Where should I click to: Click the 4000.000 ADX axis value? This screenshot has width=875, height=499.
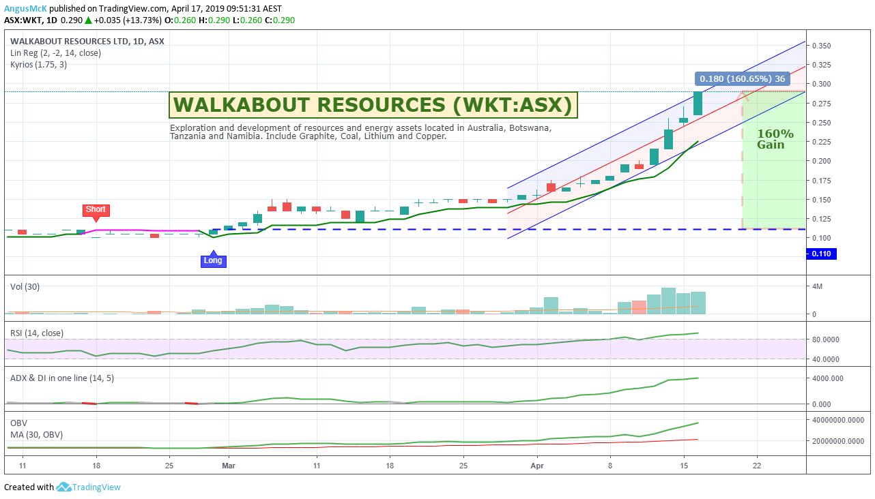(x=827, y=378)
